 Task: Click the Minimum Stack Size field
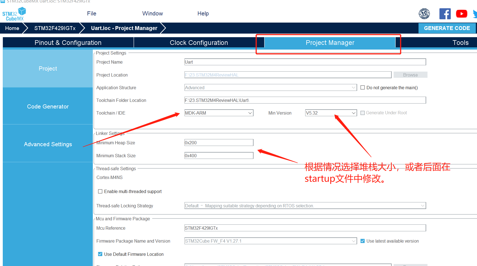click(219, 156)
